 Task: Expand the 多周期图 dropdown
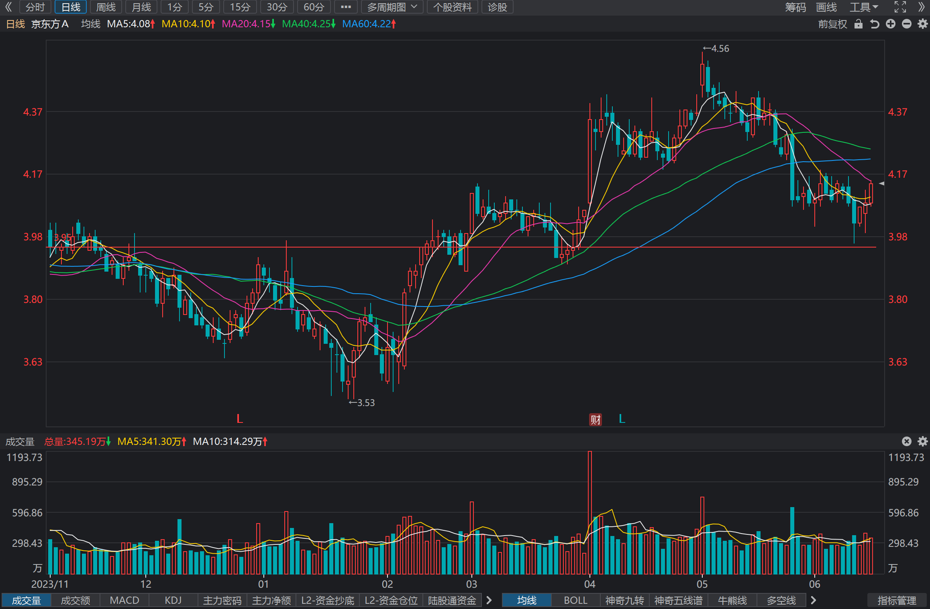pyautogui.click(x=392, y=7)
